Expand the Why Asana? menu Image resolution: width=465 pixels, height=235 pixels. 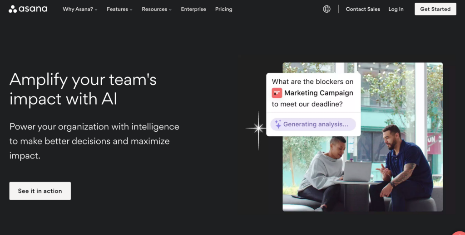[x=80, y=9]
